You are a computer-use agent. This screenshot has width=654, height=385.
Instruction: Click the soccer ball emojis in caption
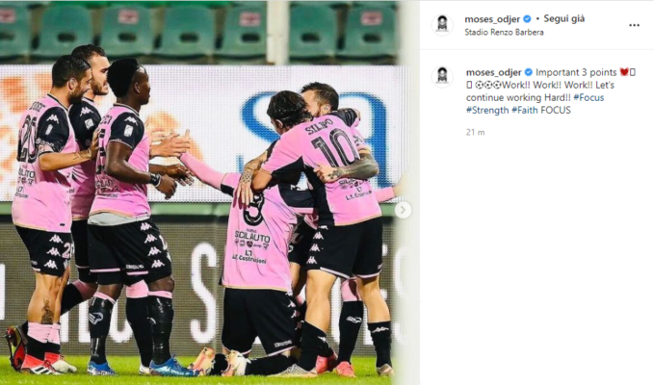pyautogui.click(x=488, y=85)
